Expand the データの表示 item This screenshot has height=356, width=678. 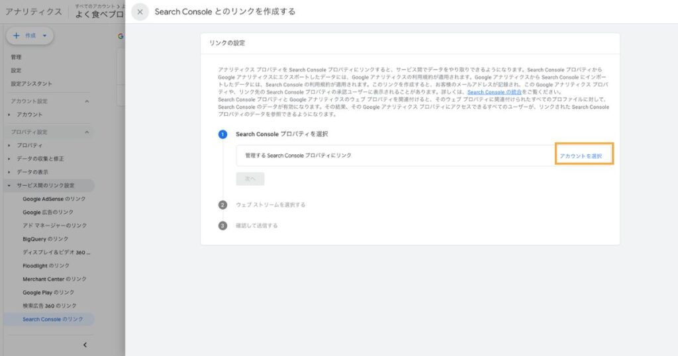(x=9, y=172)
